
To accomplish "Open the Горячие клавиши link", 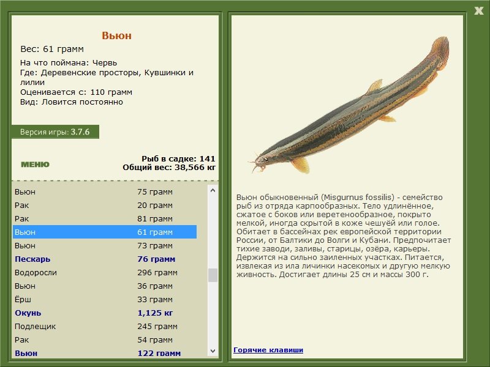I will click(268, 350).
